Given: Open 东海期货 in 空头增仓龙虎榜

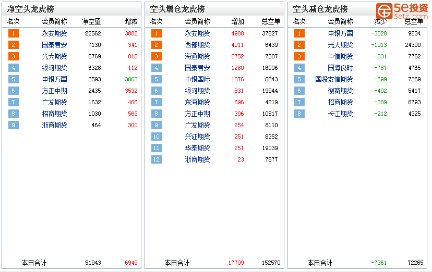Looking at the screenshot, I should [197, 102].
